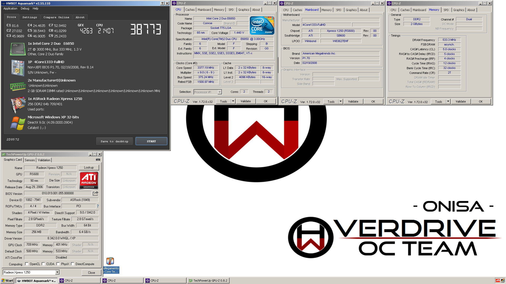Click the Driver Version value in GPU-Z

click(x=61, y=238)
